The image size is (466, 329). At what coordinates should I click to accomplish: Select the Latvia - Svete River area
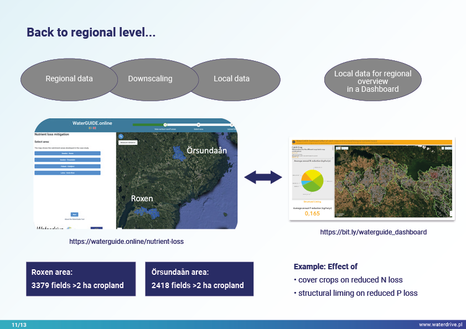pyautogui.click(x=68, y=173)
